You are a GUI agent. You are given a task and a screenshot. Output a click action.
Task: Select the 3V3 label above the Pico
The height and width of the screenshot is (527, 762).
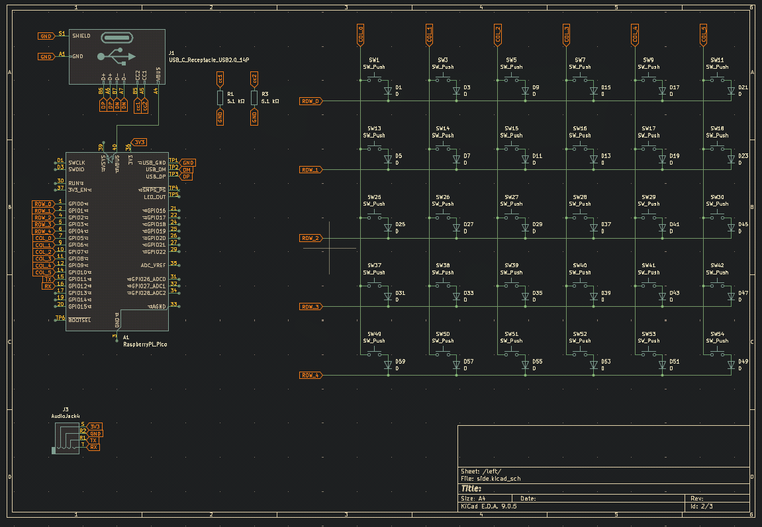tap(139, 142)
